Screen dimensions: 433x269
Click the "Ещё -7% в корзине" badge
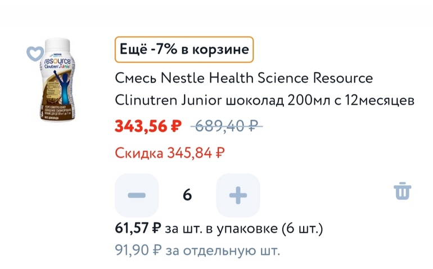pos(184,50)
